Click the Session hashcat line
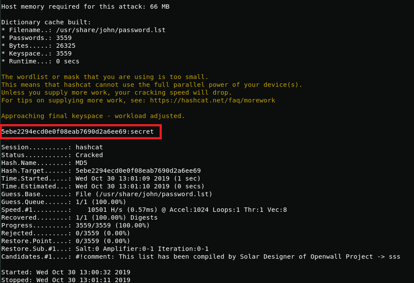Viewport: 414px width, 283px height. [x=52, y=147]
